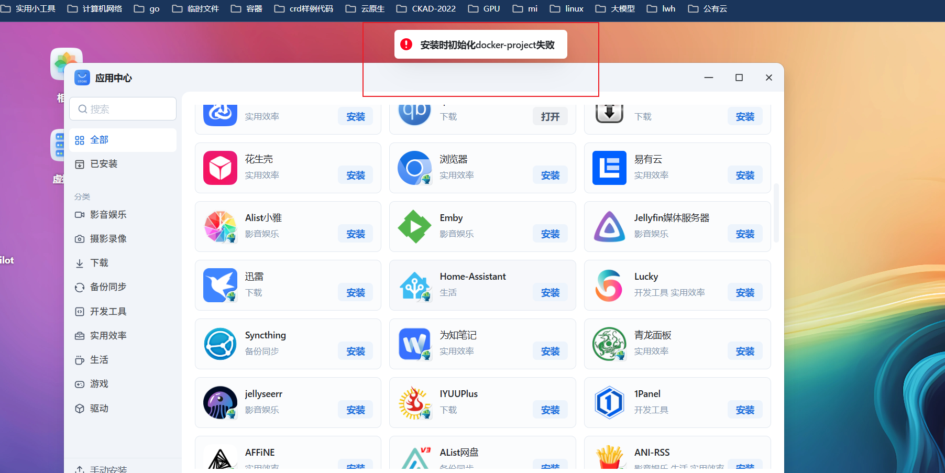Open the Jellyfin media server icon
945x473 pixels.
(x=609, y=226)
